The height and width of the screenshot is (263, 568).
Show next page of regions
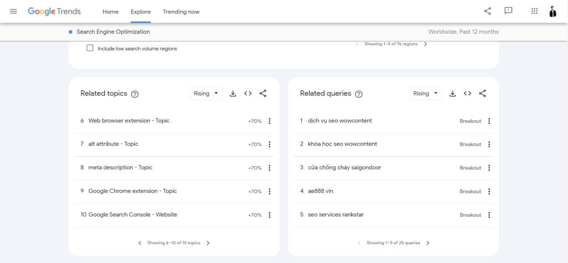(425, 44)
